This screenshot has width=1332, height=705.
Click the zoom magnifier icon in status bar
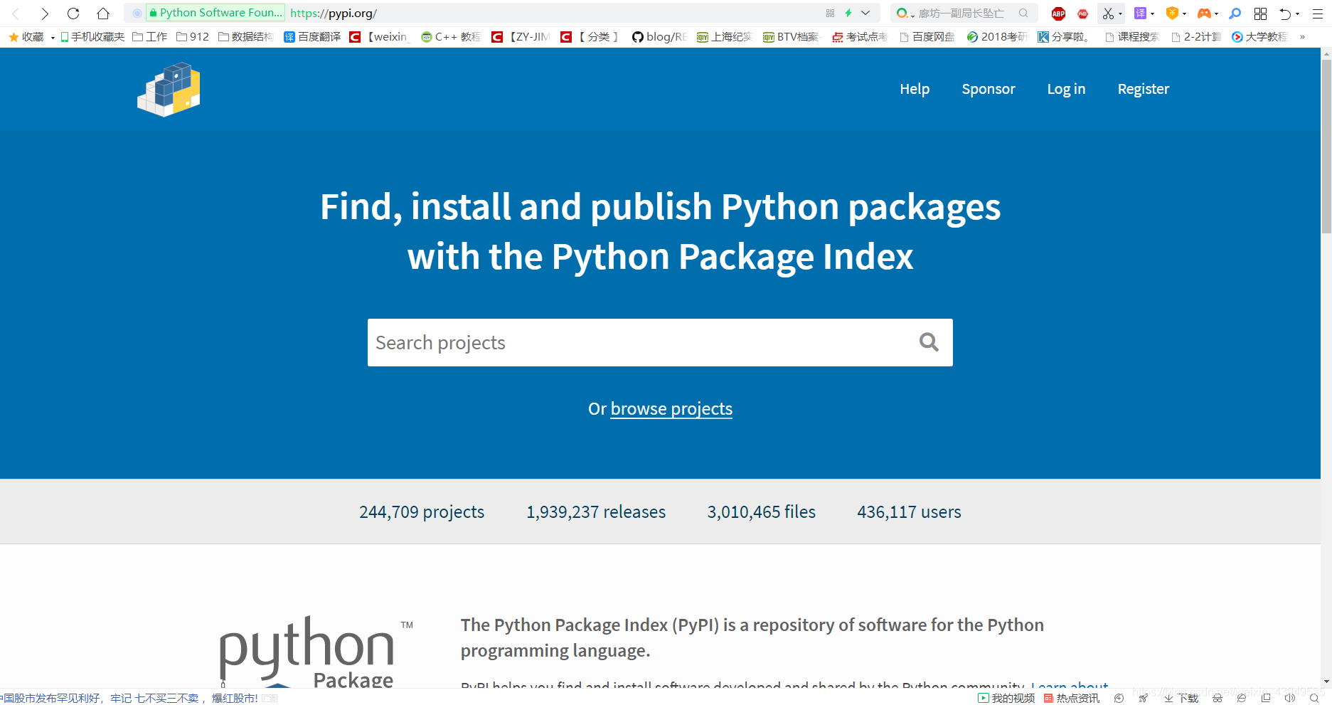click(x=1314, y=698)
